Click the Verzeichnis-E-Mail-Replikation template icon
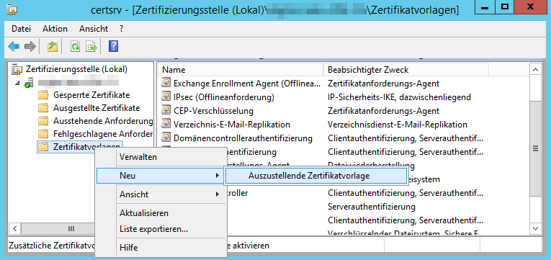551x260 pixels. click(x=166, y=125)
